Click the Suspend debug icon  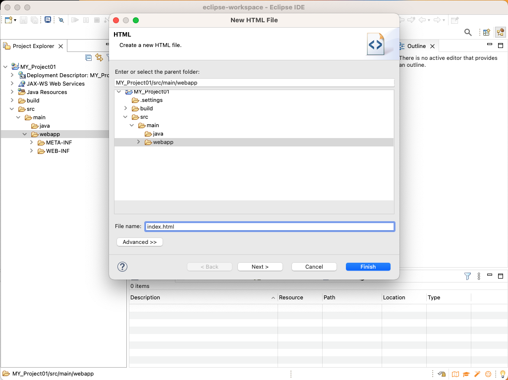coord(86,20)
